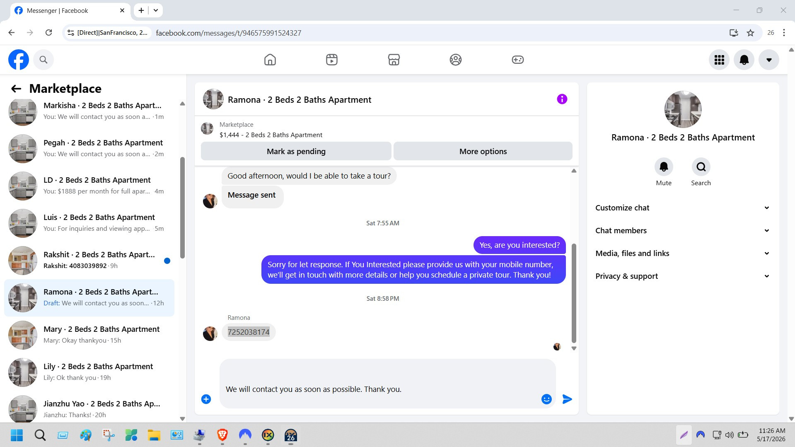Open the Windows Start menu
The height and width of the screenshot is (447, 795).
(x=17, y=435)
